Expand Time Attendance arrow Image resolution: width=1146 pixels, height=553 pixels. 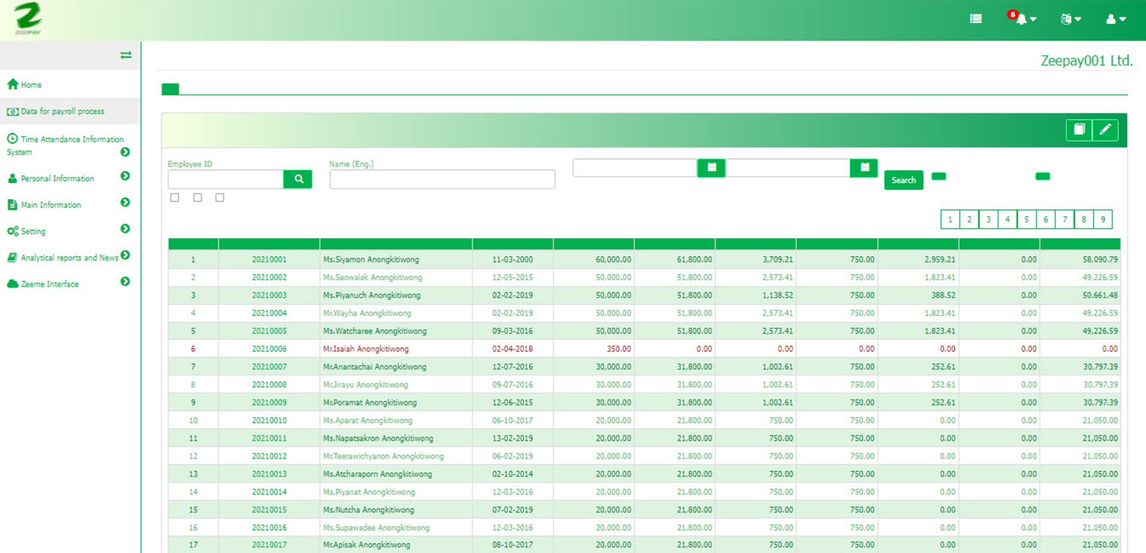[125, 152]
